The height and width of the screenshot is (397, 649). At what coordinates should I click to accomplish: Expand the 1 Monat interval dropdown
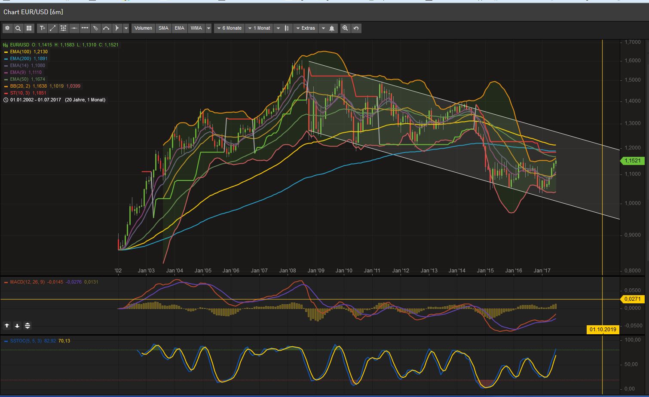[259, 28]
